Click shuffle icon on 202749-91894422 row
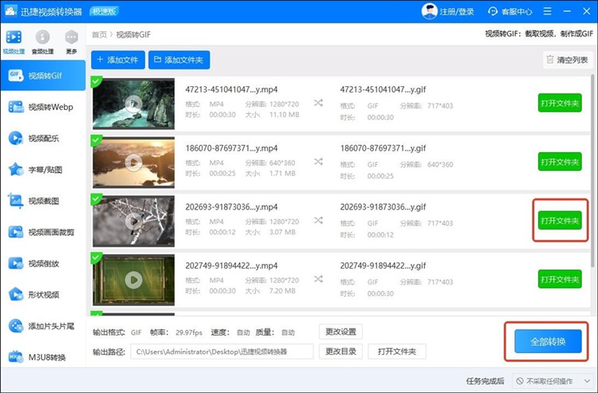The image size is (598, 393). [x=318, y=279]
